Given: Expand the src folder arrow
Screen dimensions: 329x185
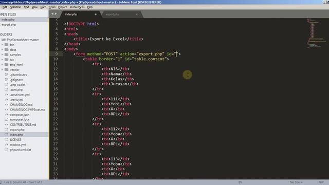Looking at the screenshot, I should tap(2, 60).
